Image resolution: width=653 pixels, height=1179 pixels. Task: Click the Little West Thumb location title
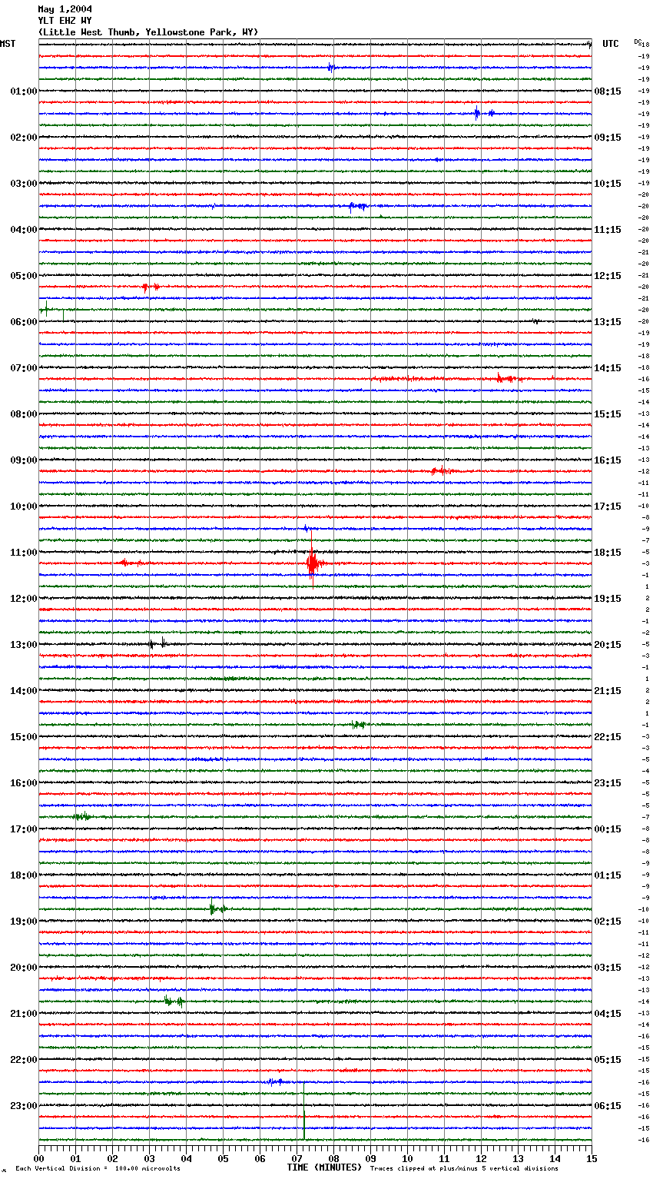148,32
